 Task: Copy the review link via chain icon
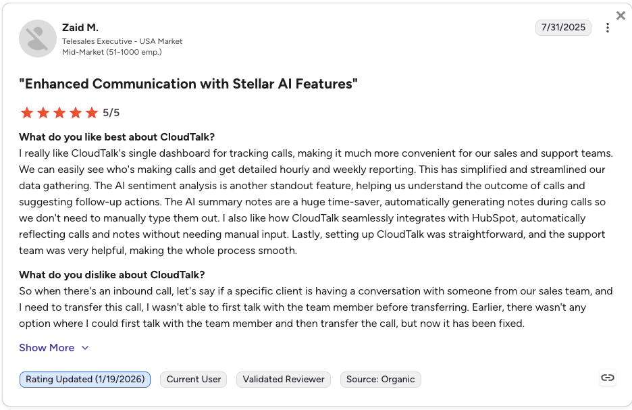pyautogui.click(x=608, y=378)
